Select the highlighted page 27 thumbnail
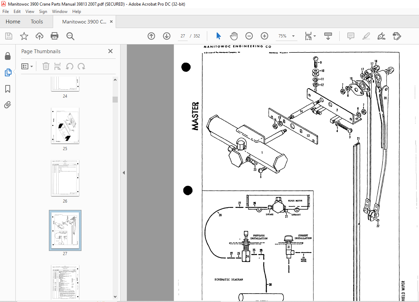Image resolution: width=419 pixels, height=302 pixels. coord(65,230)
